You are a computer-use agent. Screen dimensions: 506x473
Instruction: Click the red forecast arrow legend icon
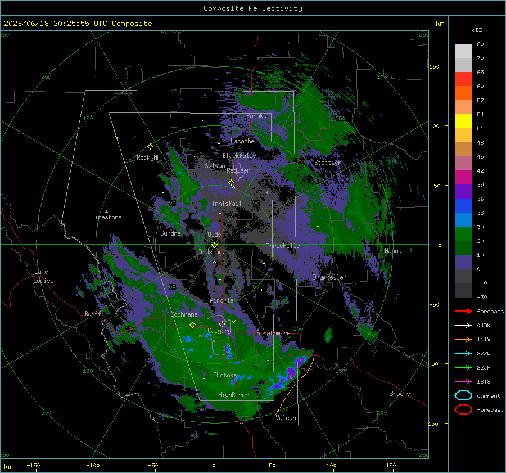(x=463, y=311)
